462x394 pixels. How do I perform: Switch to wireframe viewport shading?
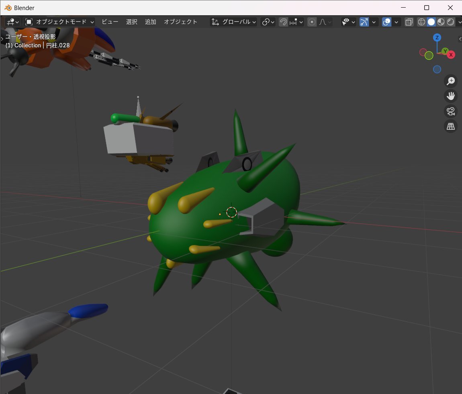click(422, 22)
